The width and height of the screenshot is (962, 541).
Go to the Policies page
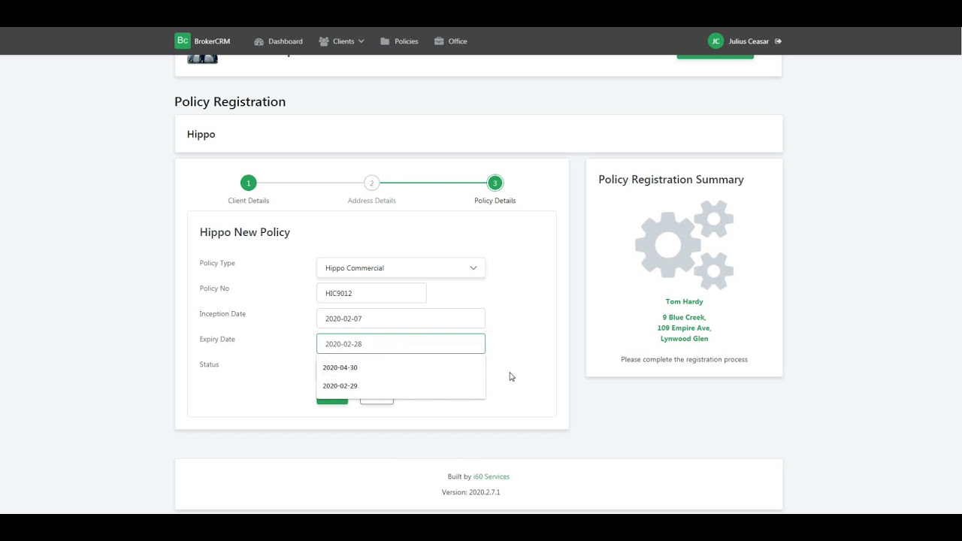[x=399, y=41]
